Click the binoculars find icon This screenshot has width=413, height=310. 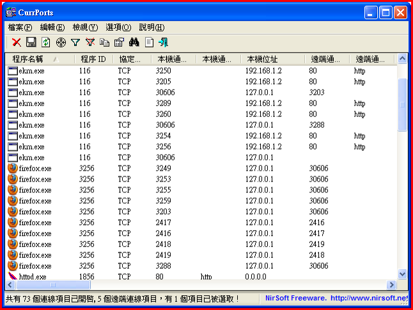coord(134,42)
